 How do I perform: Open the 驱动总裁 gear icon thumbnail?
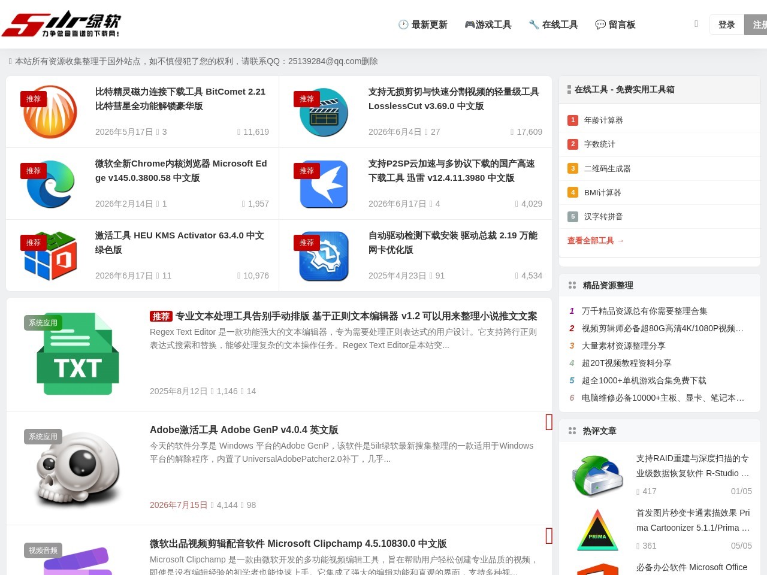coord(324,256)
